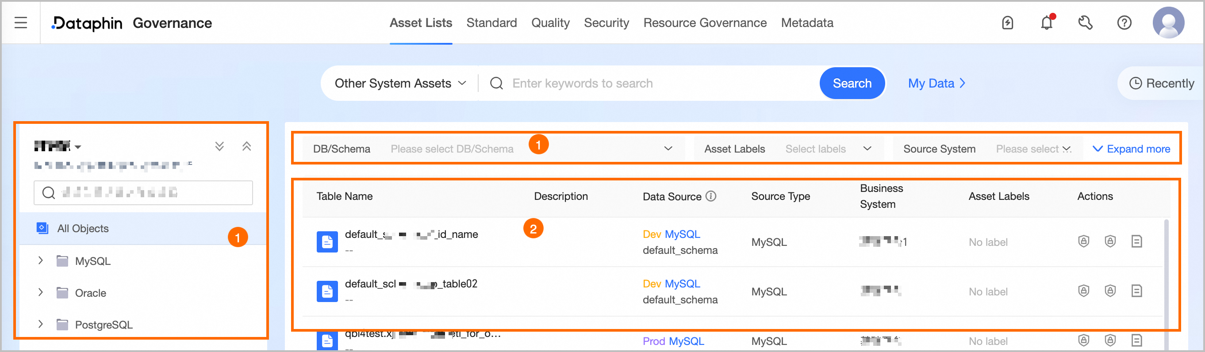Image resolution: width=1205 pixels, height=352 pixels.
Task: Expand the PostgreSQL tree node
Action: click(x=41, y=325)
